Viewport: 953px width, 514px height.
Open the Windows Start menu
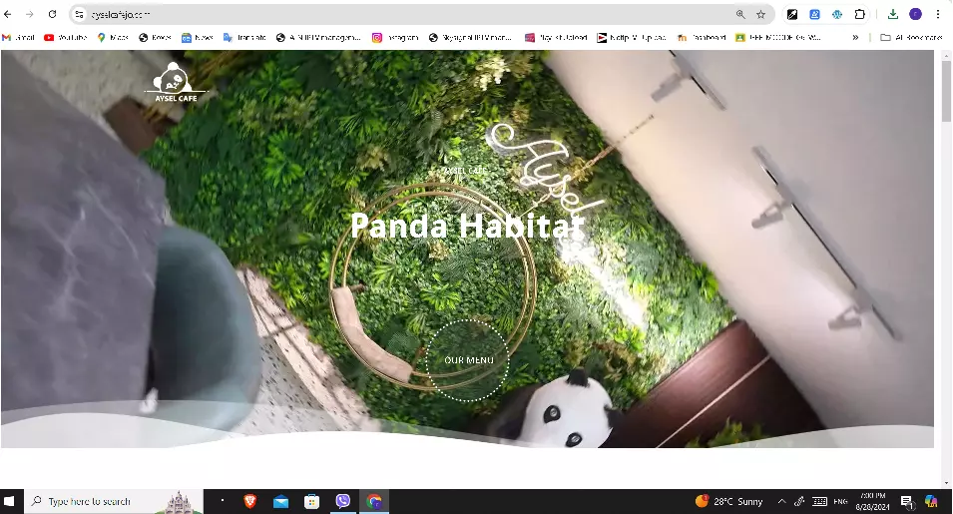point(9,501)
